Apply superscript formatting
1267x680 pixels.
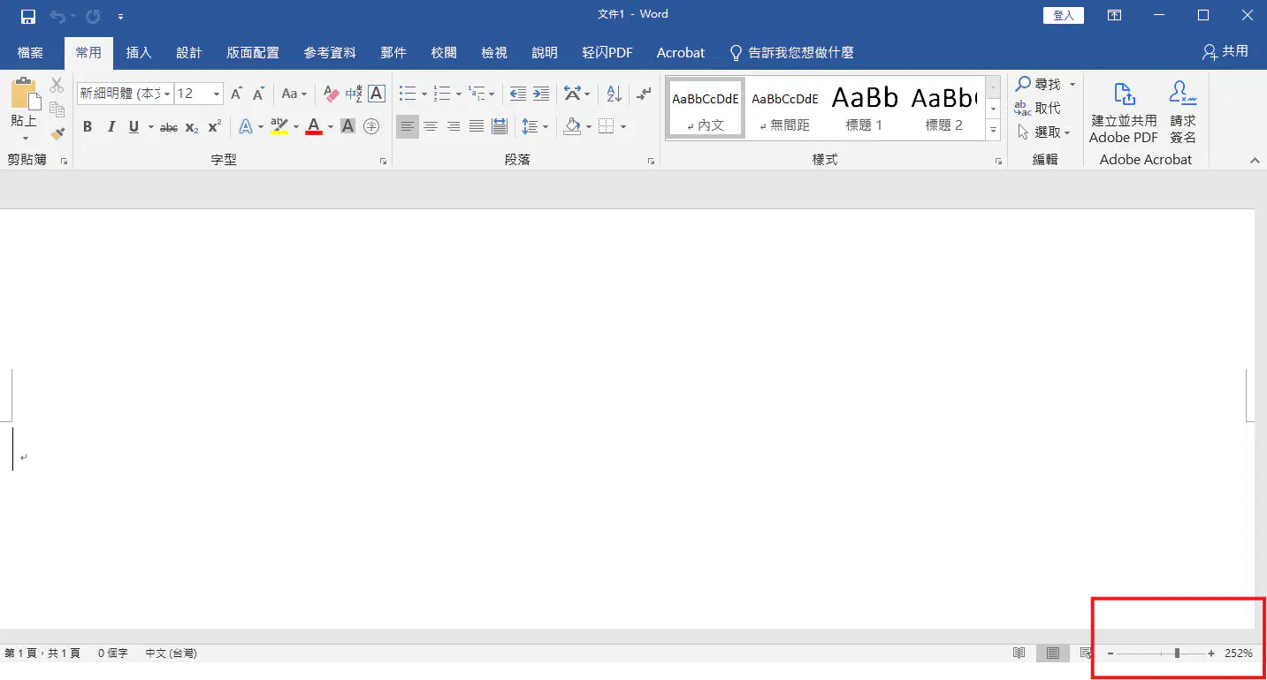pyautogui.click(x=214, y=127)
